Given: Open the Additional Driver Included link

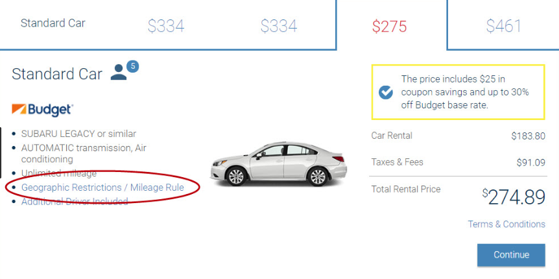Looking at the screenshot, I should point(75,202).
